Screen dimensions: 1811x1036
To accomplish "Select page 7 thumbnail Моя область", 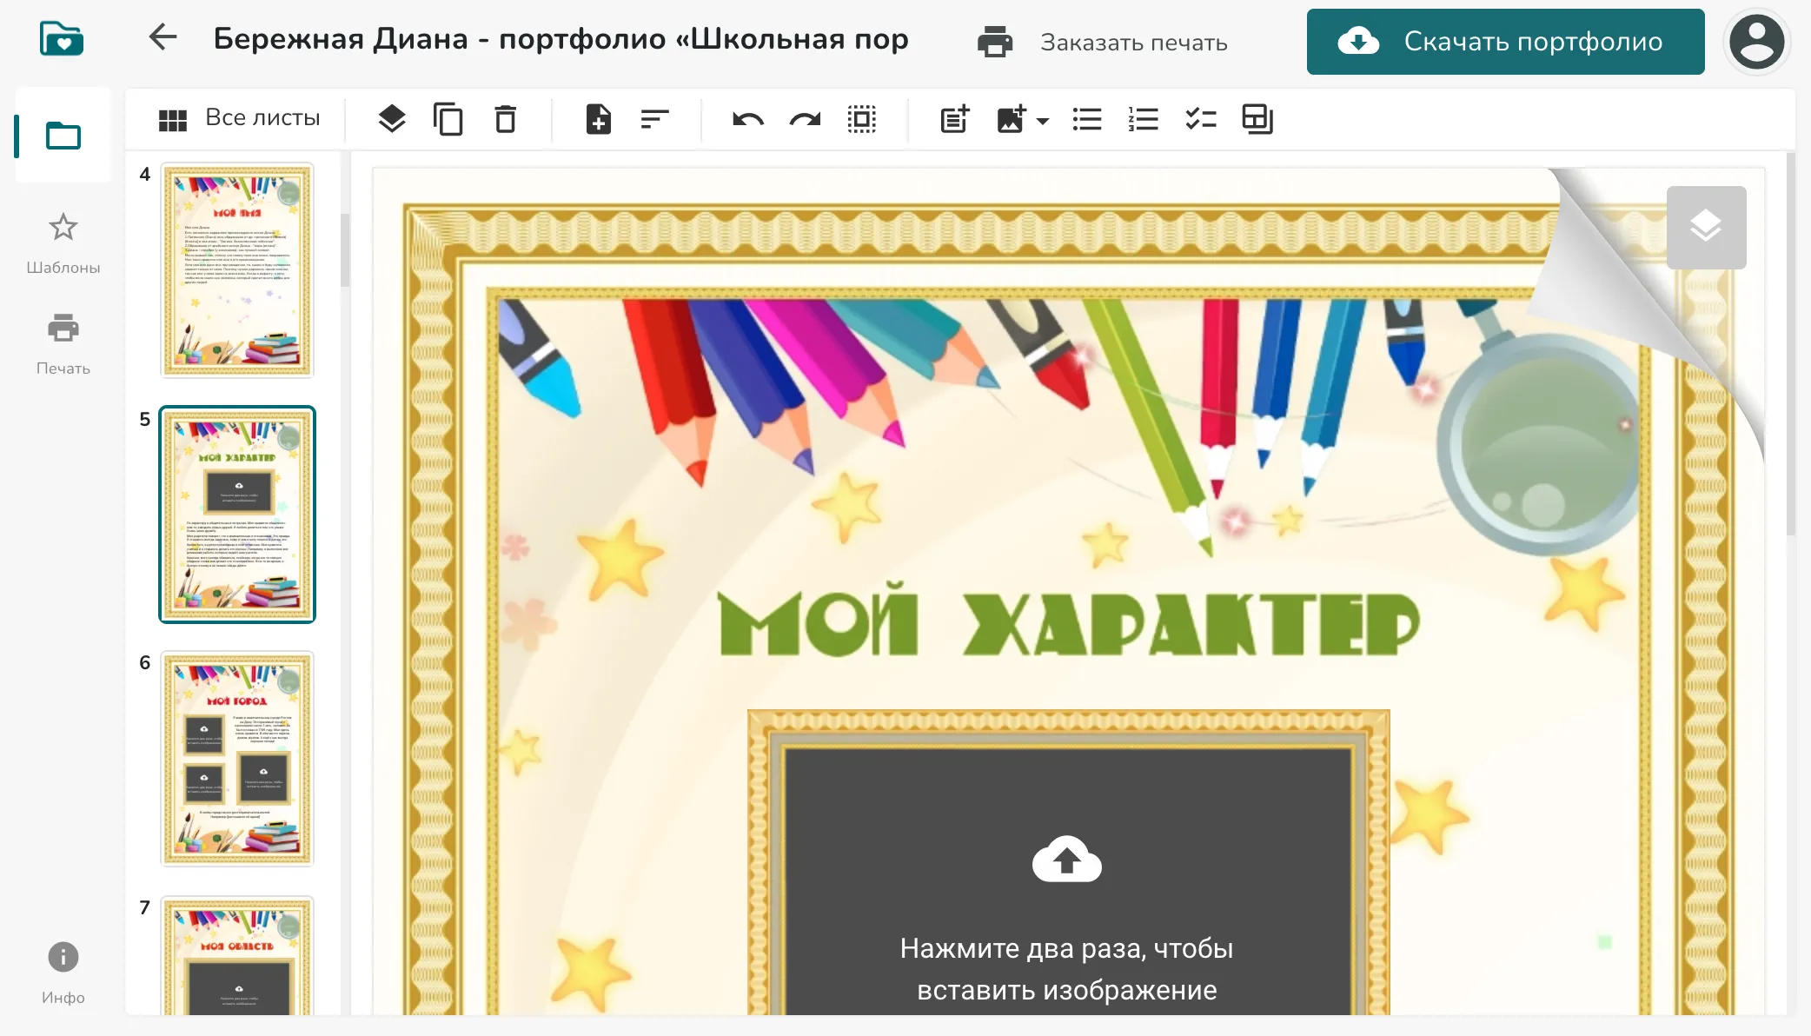I will coord(237,956).
